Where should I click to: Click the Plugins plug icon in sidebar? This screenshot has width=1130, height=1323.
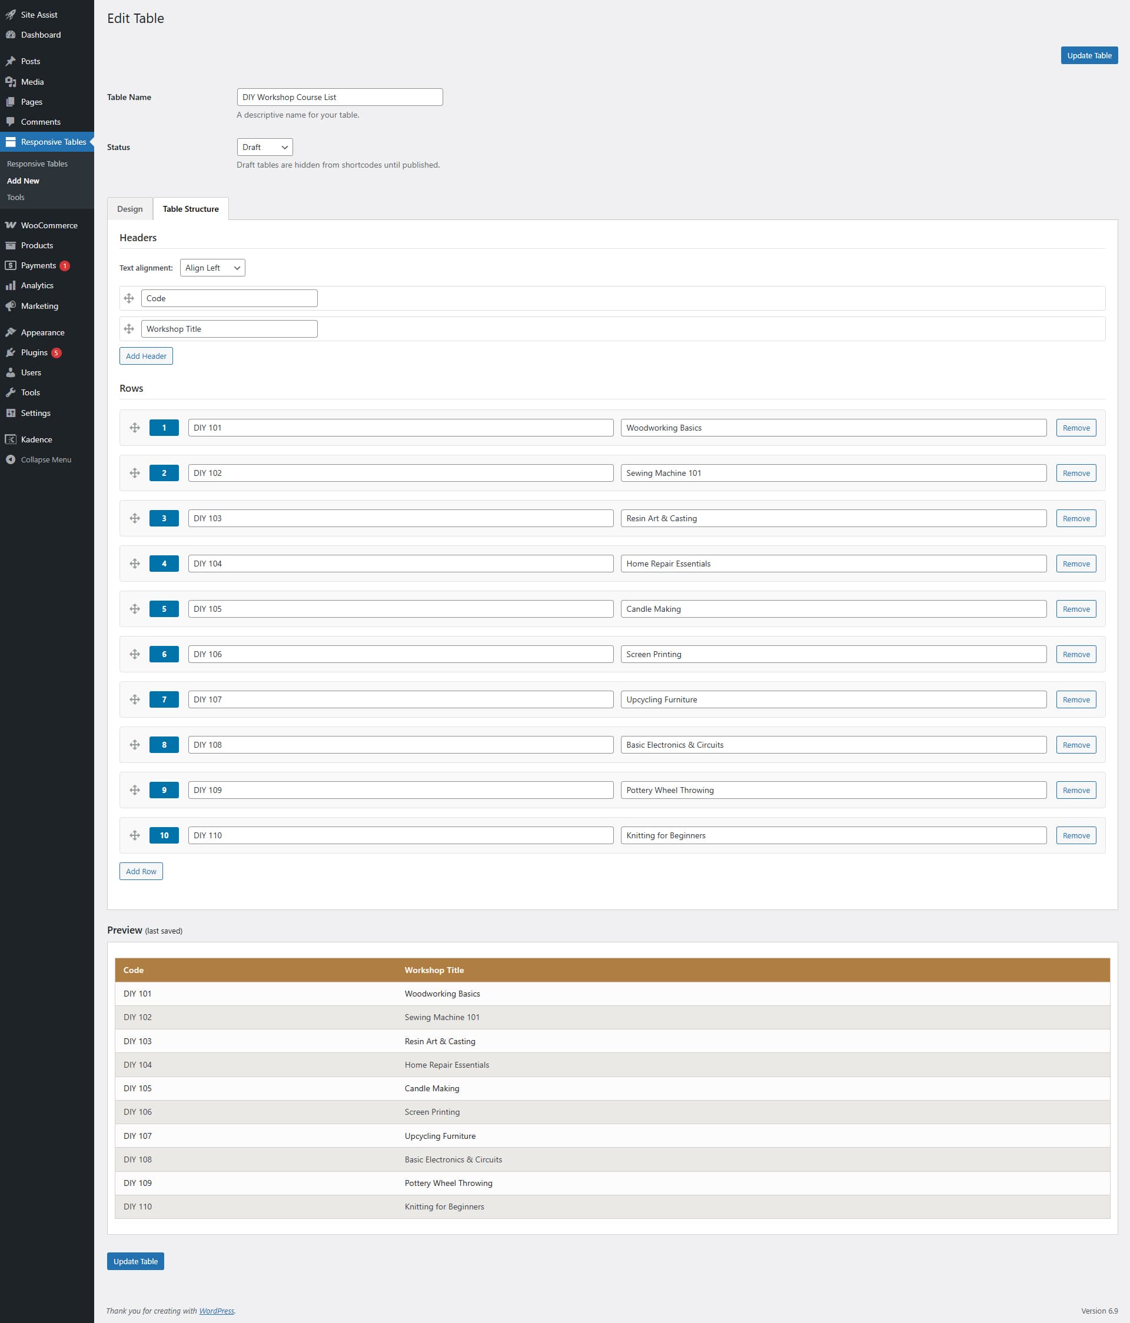tap(11, 352)
